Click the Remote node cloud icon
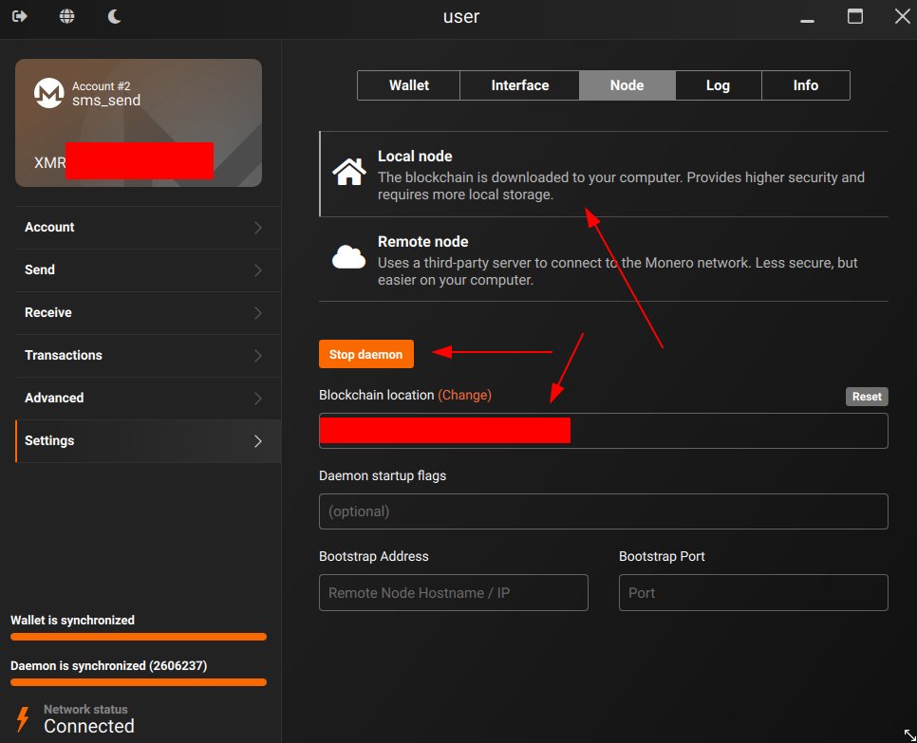This screenshot has width=917, height=743. [x=349, y=257]
